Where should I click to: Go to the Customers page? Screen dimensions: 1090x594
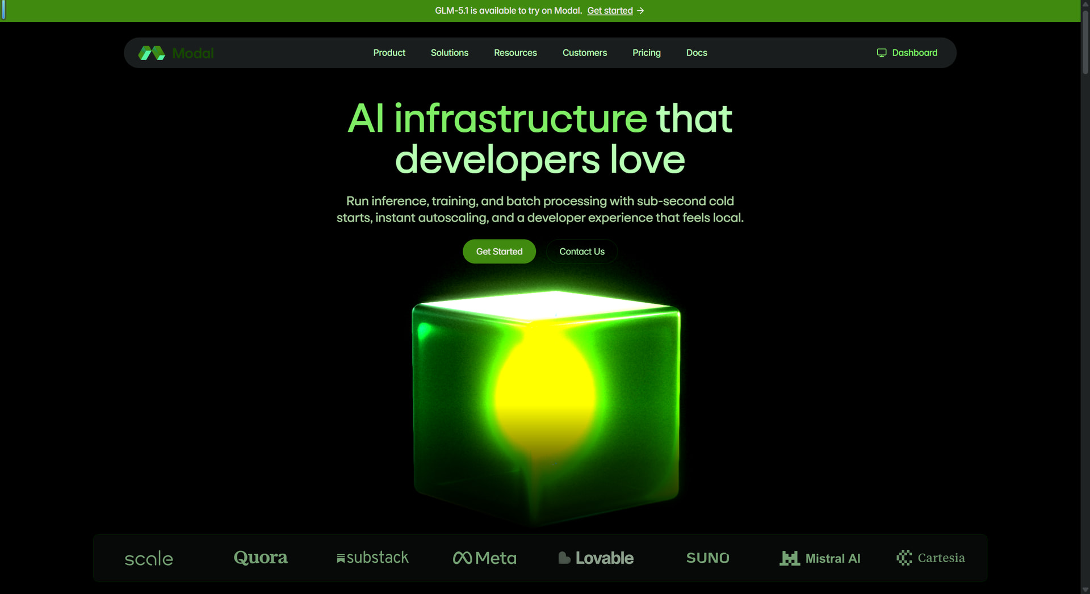coord(585,53)
